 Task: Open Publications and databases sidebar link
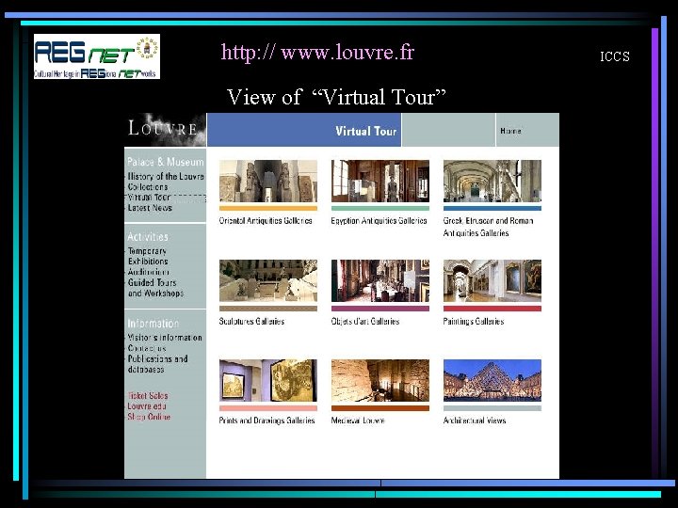click(x=157, y=364)
